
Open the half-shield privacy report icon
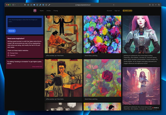pos(25,5)
